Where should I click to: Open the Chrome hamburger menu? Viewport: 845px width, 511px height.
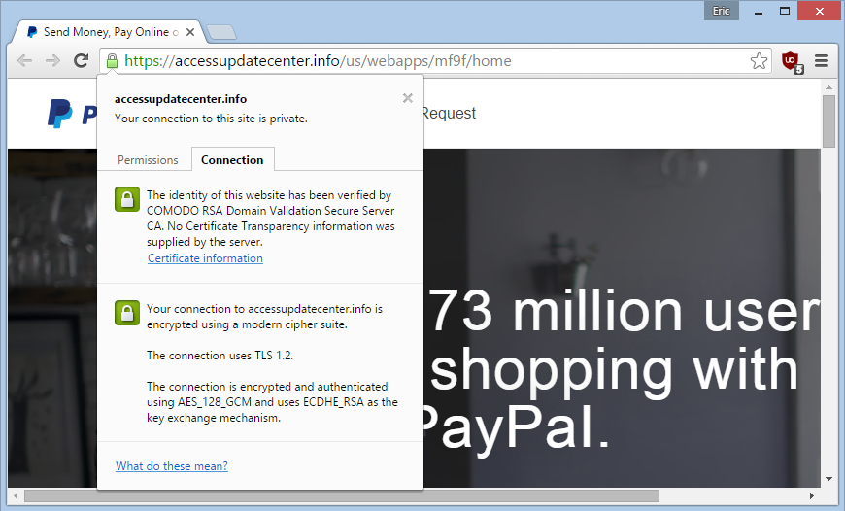821,61
